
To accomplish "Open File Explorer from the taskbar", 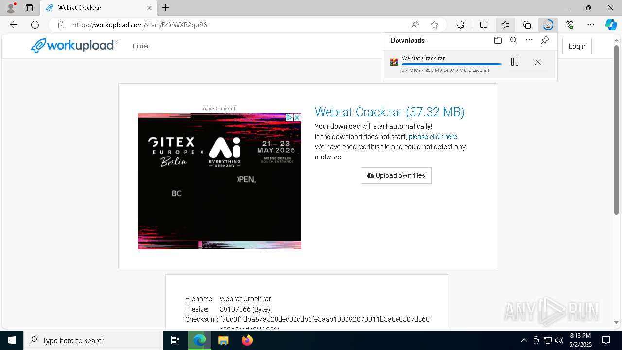I will (223, 340).
